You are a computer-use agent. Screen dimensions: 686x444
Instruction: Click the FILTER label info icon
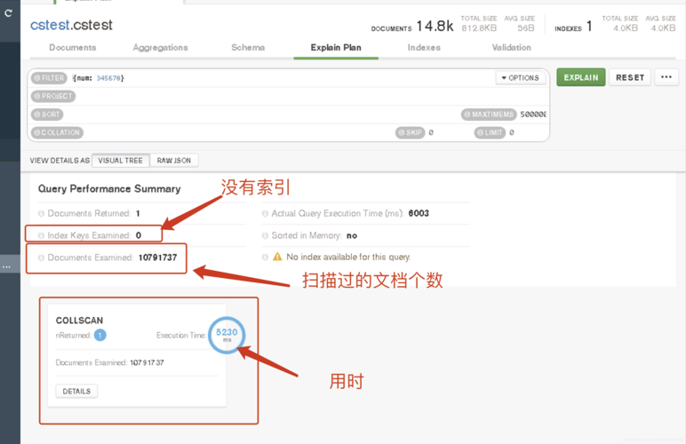(x=37, y=78)
